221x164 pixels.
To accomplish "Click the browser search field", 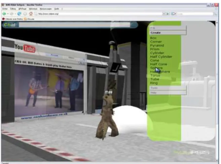I will click(x=194, y=14).
